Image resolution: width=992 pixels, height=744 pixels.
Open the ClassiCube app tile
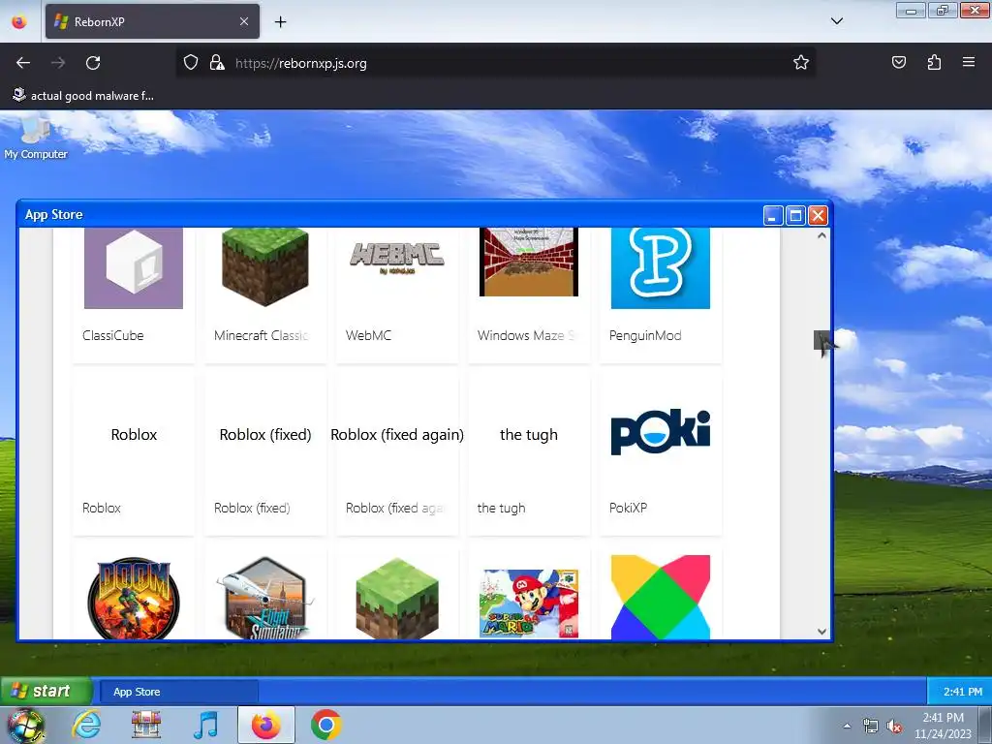point(134,294)
